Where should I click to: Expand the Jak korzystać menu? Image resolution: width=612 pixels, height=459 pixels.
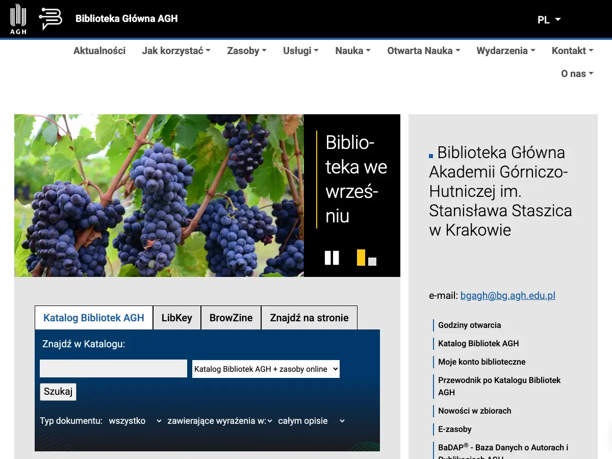(176, 50)
